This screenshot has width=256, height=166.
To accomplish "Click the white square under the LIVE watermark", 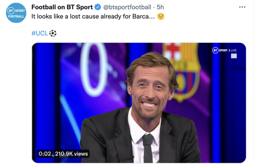I will (234, 56).
